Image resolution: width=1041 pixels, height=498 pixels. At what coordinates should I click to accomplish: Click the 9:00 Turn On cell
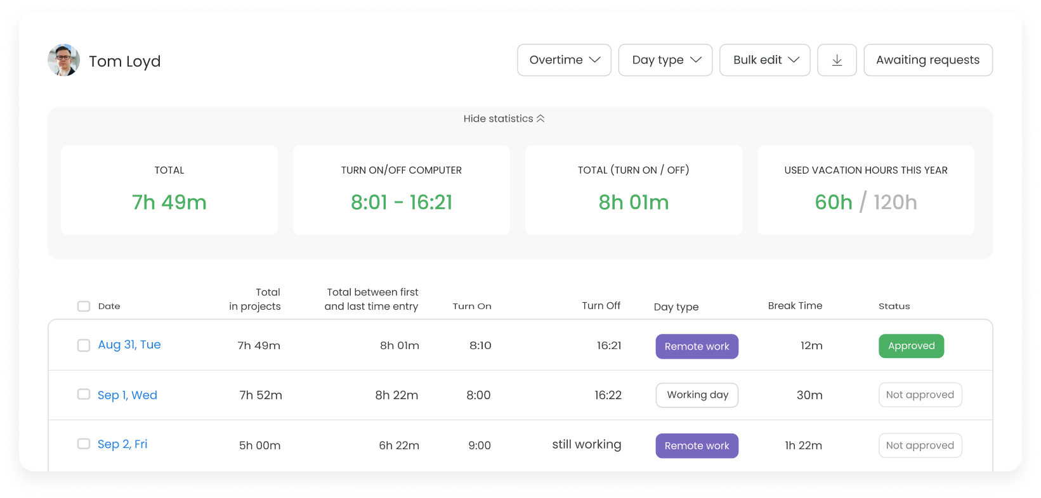pyautogui.click(x=480, y=445)
